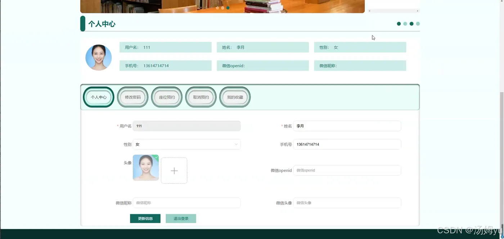Focus the 姓名 input field

347,126
